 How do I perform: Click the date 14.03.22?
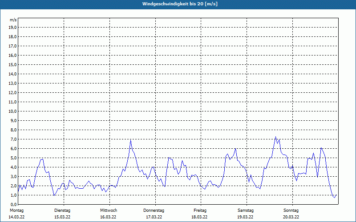[x=16, y=217]
